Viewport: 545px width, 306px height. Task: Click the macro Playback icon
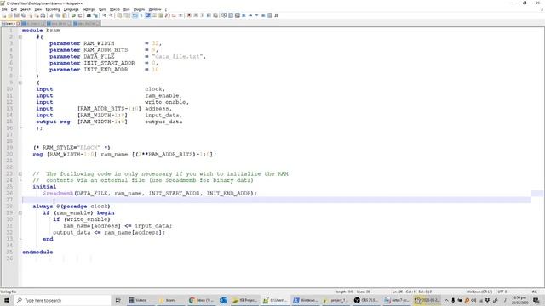(x=203, y=15)
